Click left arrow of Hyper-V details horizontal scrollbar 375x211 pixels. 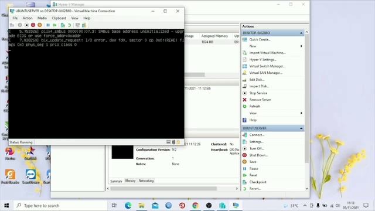point(108,189)
